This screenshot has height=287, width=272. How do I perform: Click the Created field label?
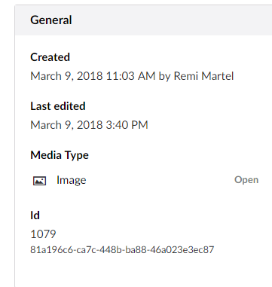50,57
